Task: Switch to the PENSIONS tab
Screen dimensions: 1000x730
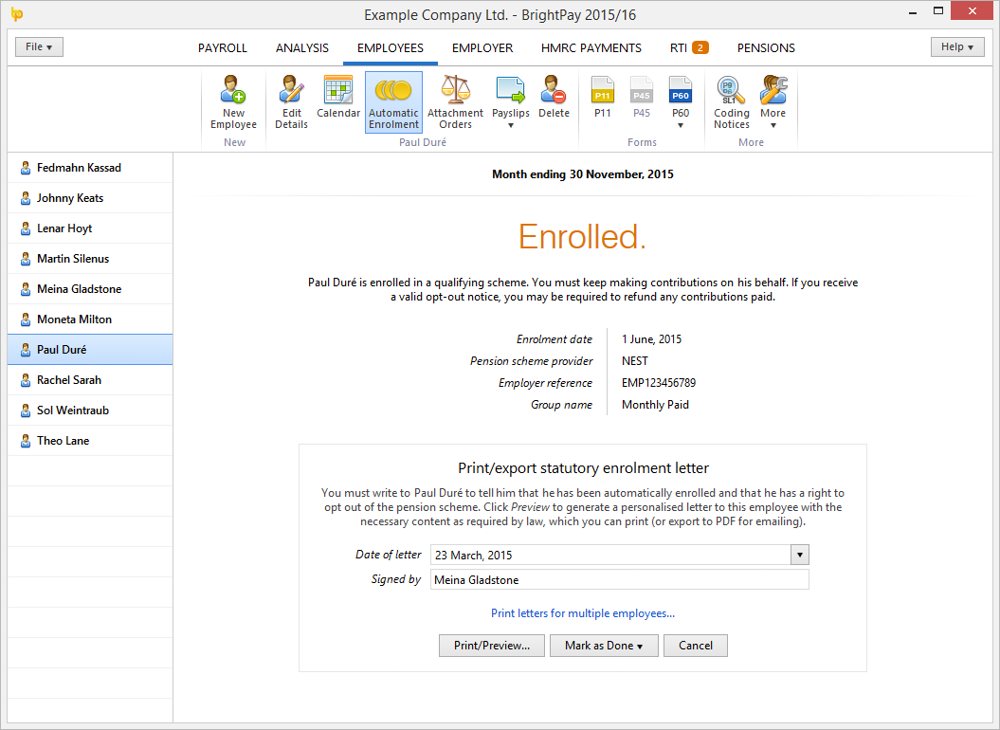Action: pos(766,47)
